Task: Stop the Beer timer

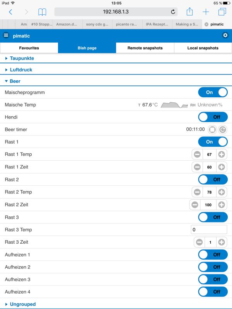Action: pyautogui.click(x=212, y=129)
